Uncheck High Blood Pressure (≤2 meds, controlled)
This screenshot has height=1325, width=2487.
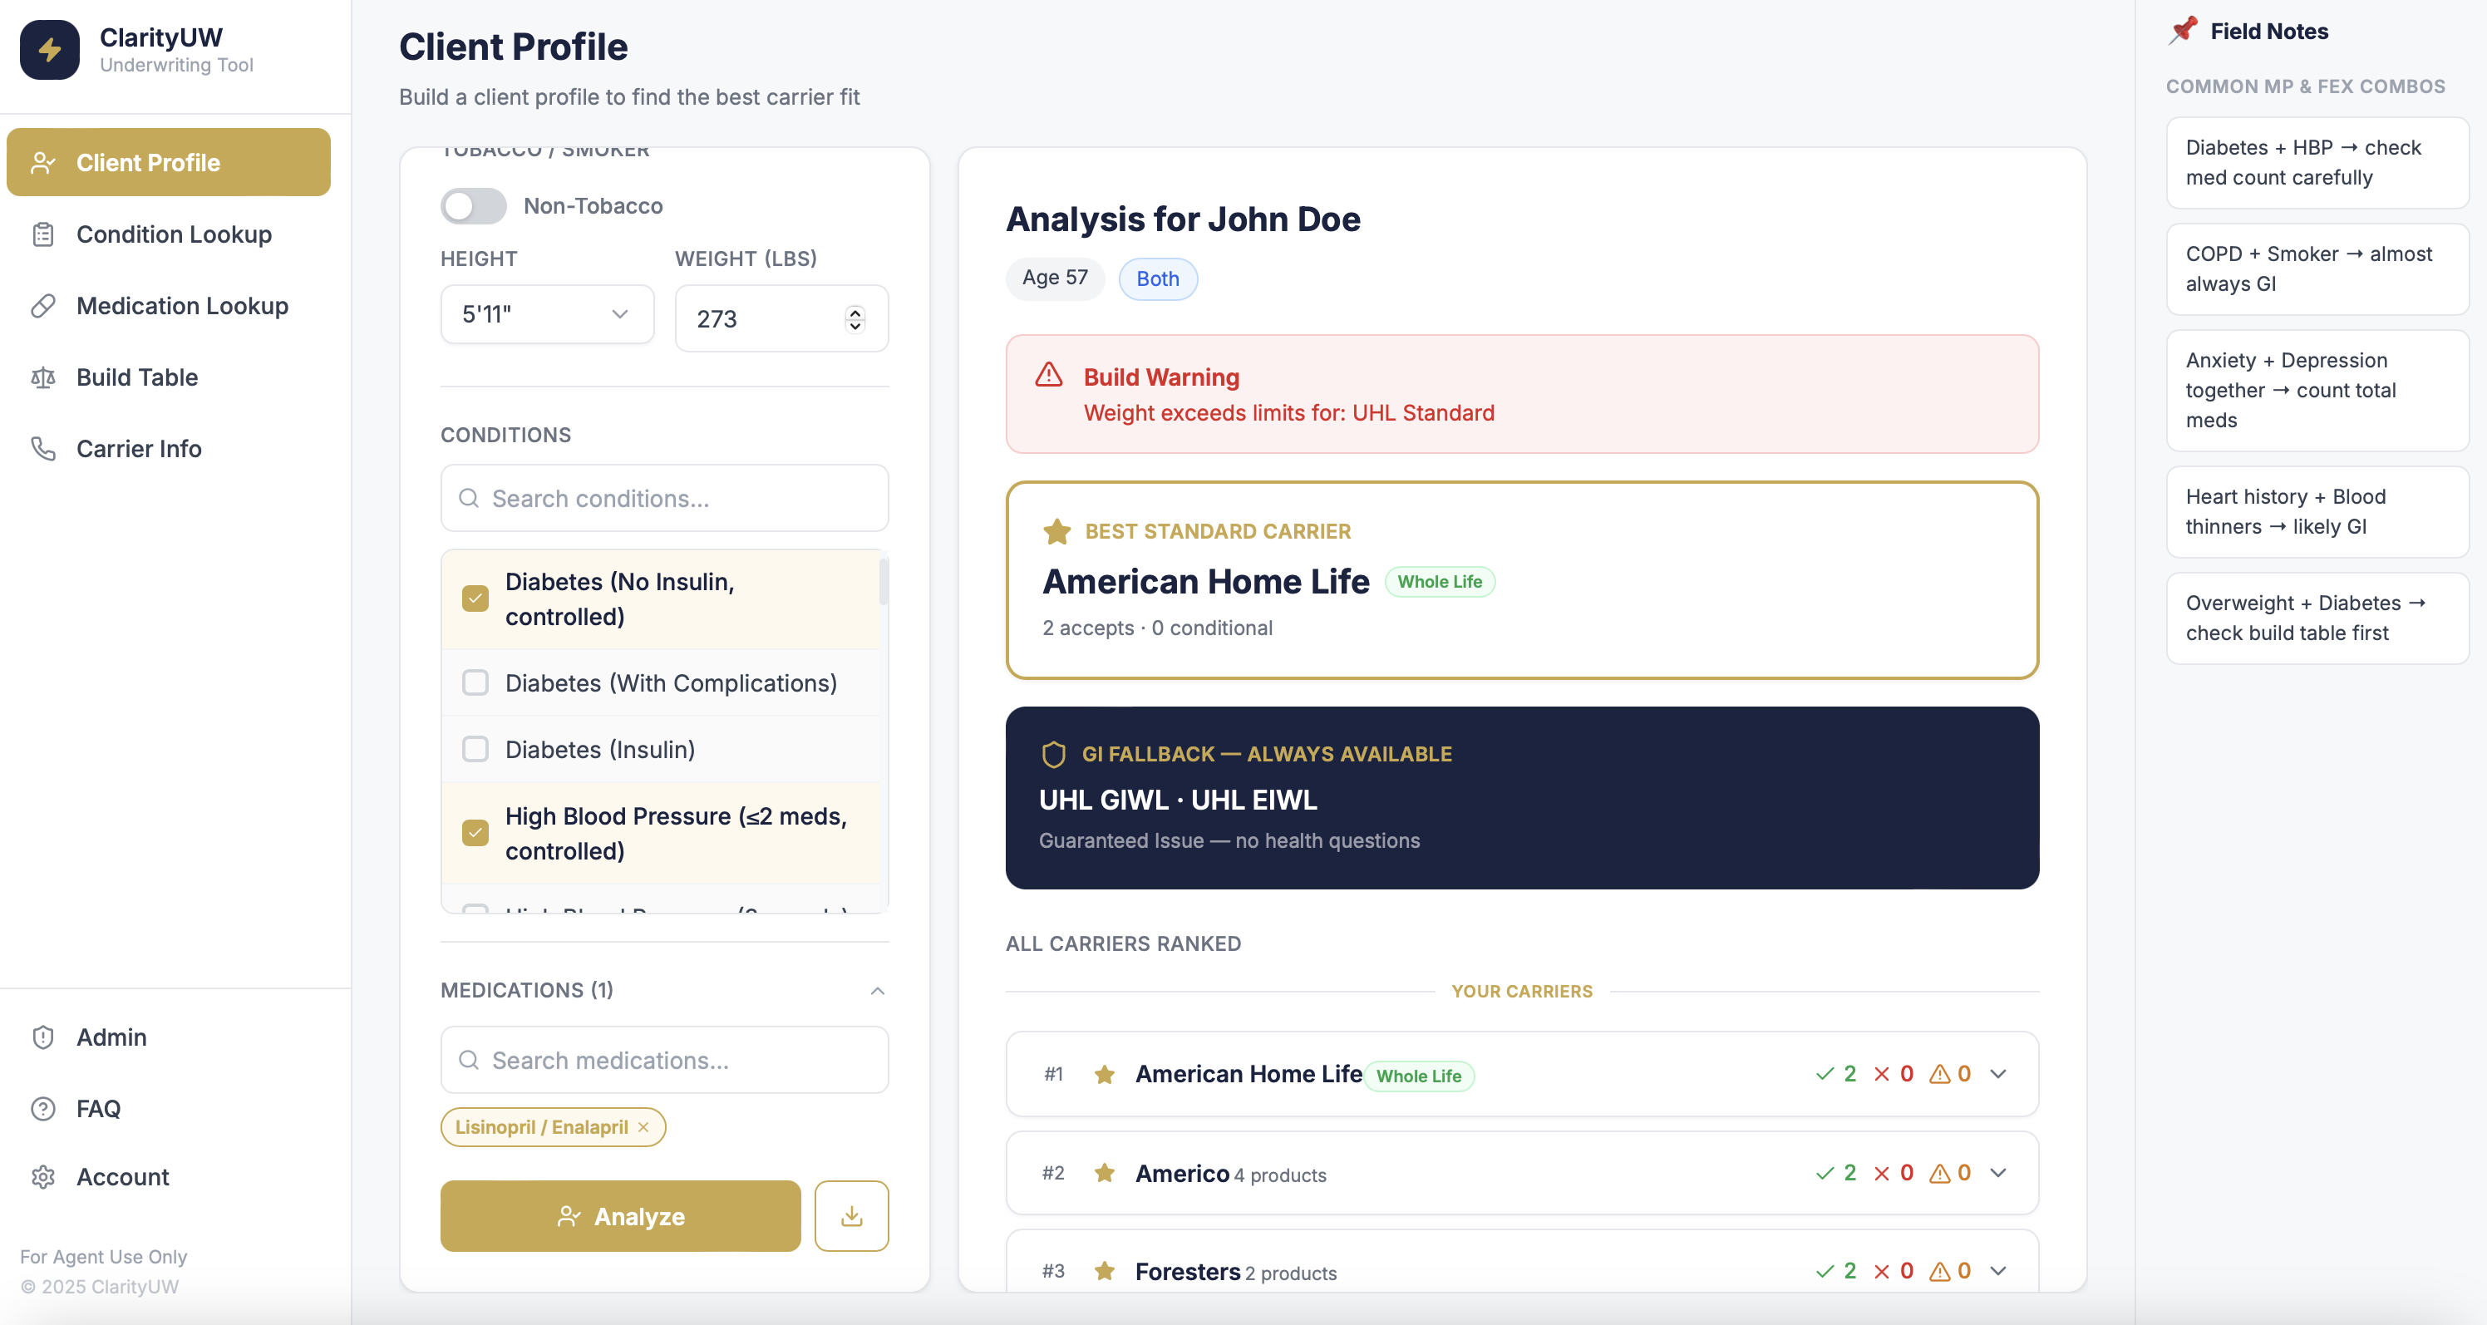[475, 832]
